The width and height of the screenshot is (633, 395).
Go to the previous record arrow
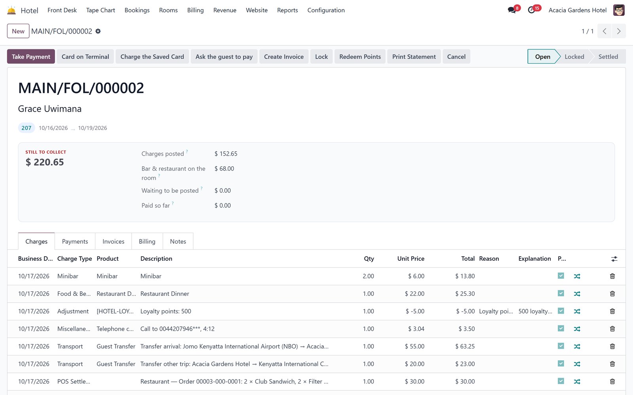pyautogui.click(x=605, y=31)
